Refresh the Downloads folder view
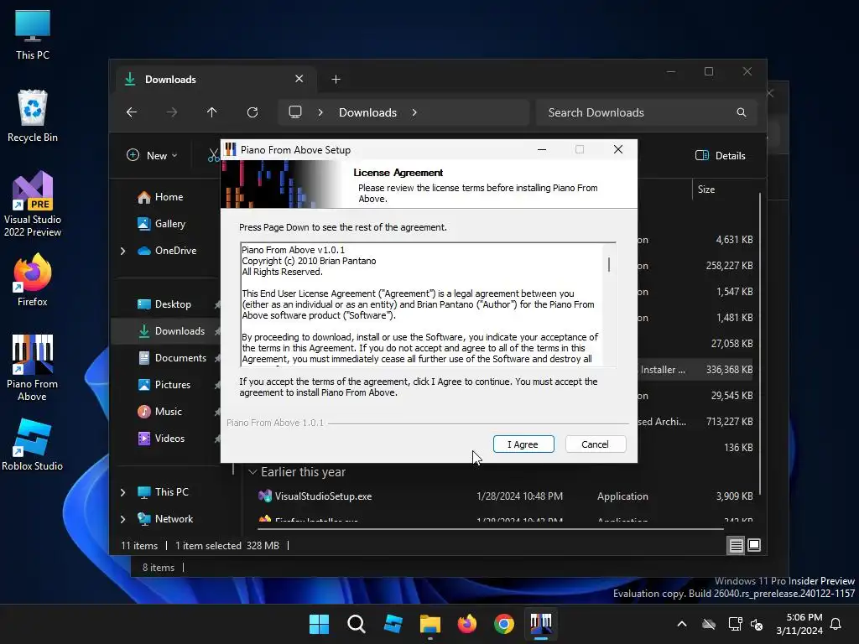 point(252,112)
